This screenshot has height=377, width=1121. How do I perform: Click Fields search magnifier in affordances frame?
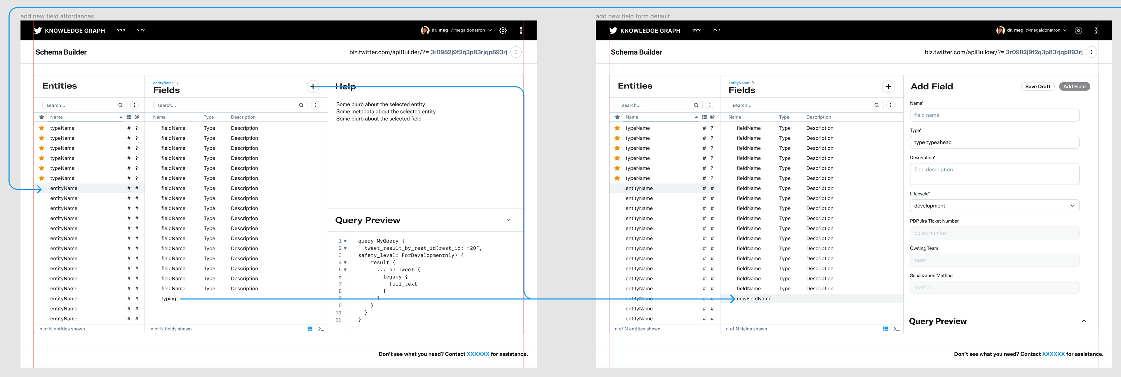click(x=301, y=105)
